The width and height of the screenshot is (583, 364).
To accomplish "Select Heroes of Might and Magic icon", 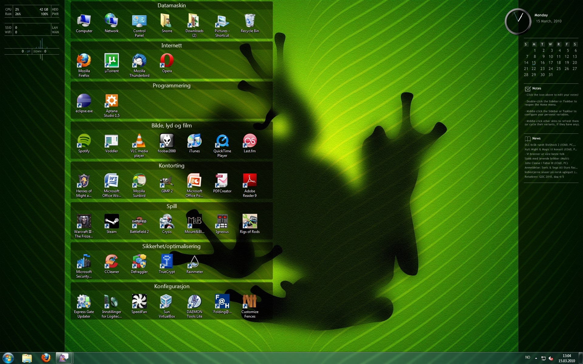I will (84, 186).
